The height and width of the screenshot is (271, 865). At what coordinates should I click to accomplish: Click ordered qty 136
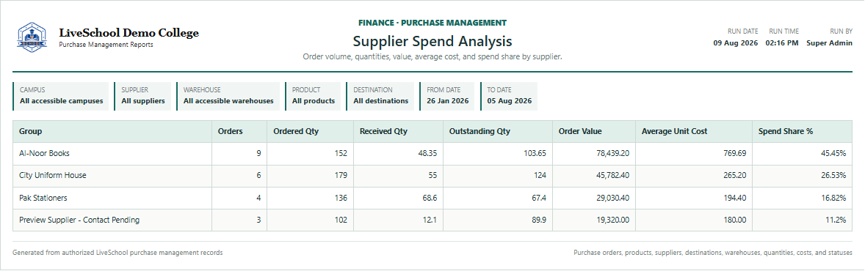pyautogui.click(x=341, y=198)
